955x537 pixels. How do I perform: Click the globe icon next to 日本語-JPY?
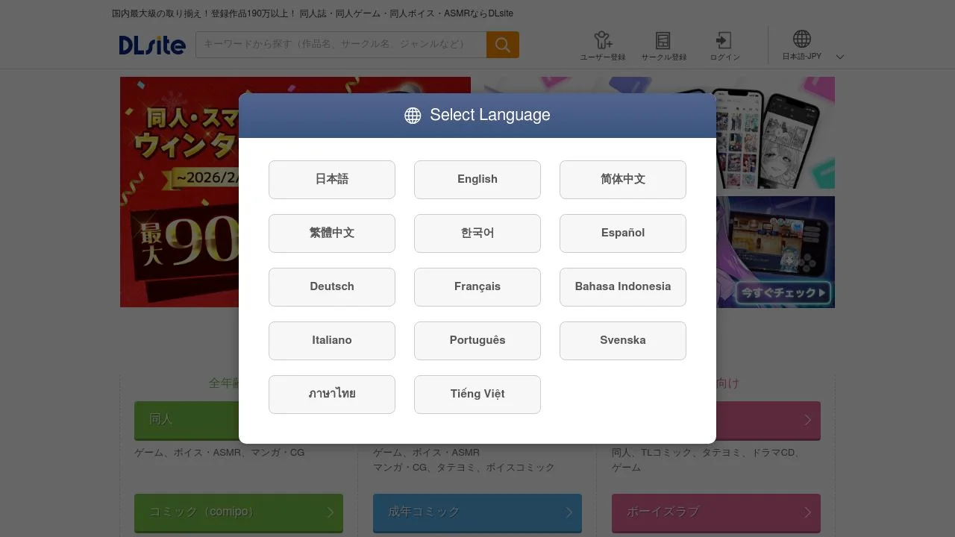click(801, 38)
